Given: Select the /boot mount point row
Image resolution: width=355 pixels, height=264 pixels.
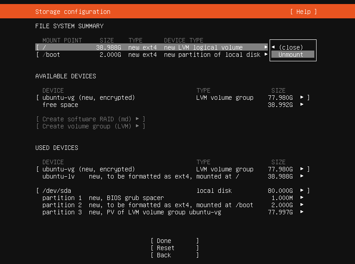Looking at the screenshot, I should [x=148, y=55].
